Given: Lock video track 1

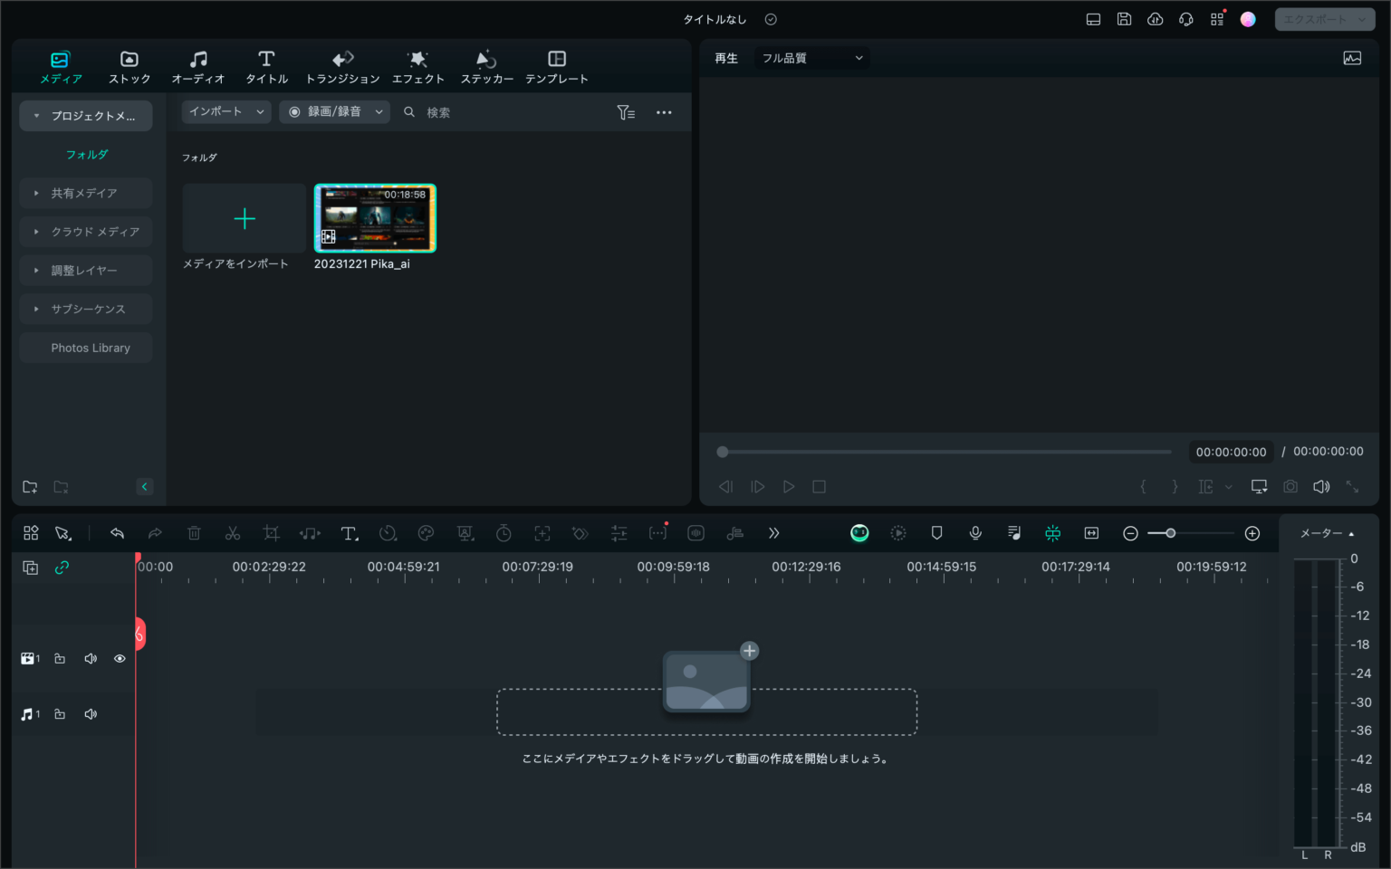Looking at the screenshot, I should tap(60, 658).
